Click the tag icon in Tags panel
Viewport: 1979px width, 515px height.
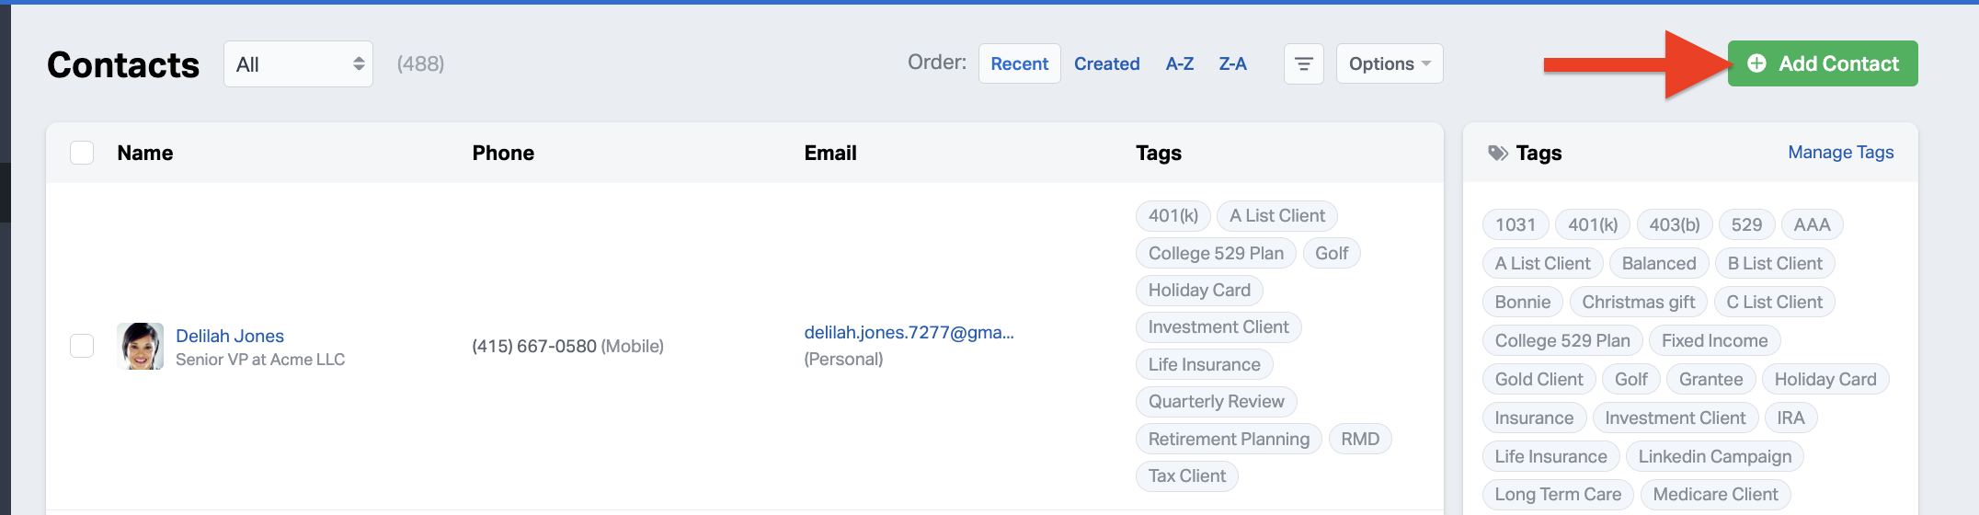[x=1498, y=153]
